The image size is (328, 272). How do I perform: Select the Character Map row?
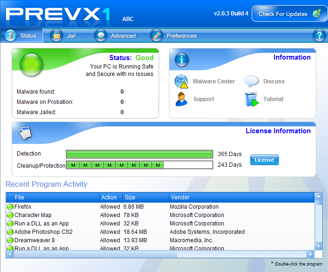[x=160, y=215]
